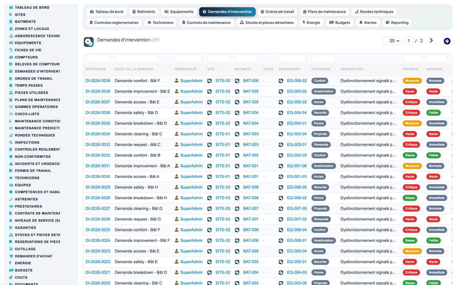Viewport: 461px width, 285px height.
Task: Click the gear icon beside Demandes d'intervention title
Action: click(x=89, y=42)
